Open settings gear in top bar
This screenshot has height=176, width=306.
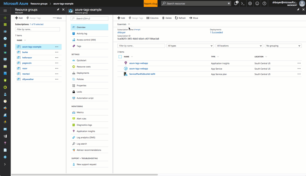coord(250,3)
